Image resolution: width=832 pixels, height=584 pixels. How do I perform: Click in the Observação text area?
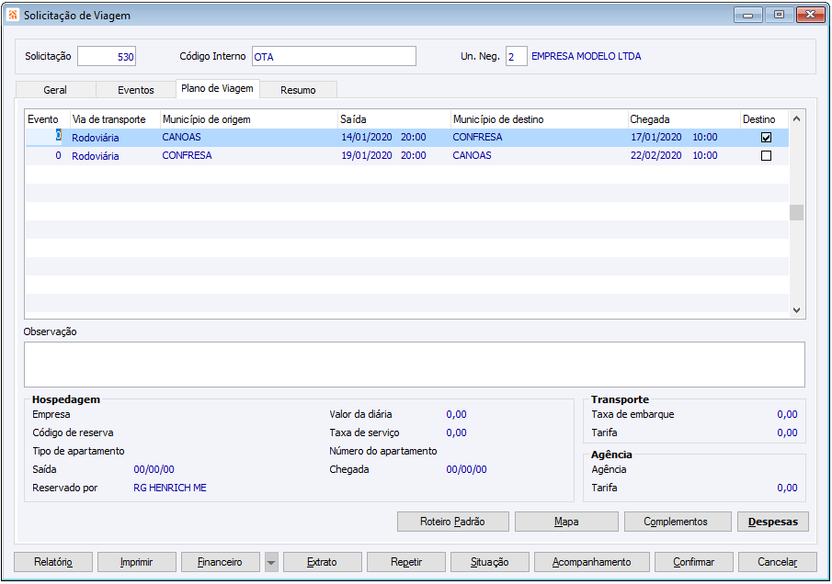[414, 364]
